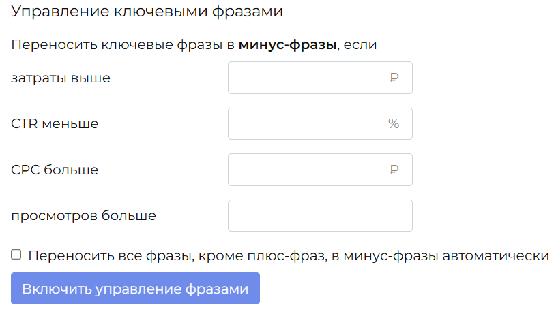The height and width of the screenshot is (314, 556).
Task: Click the CTR меньше label
Action: pyautogui.click(x=55, y=123)
